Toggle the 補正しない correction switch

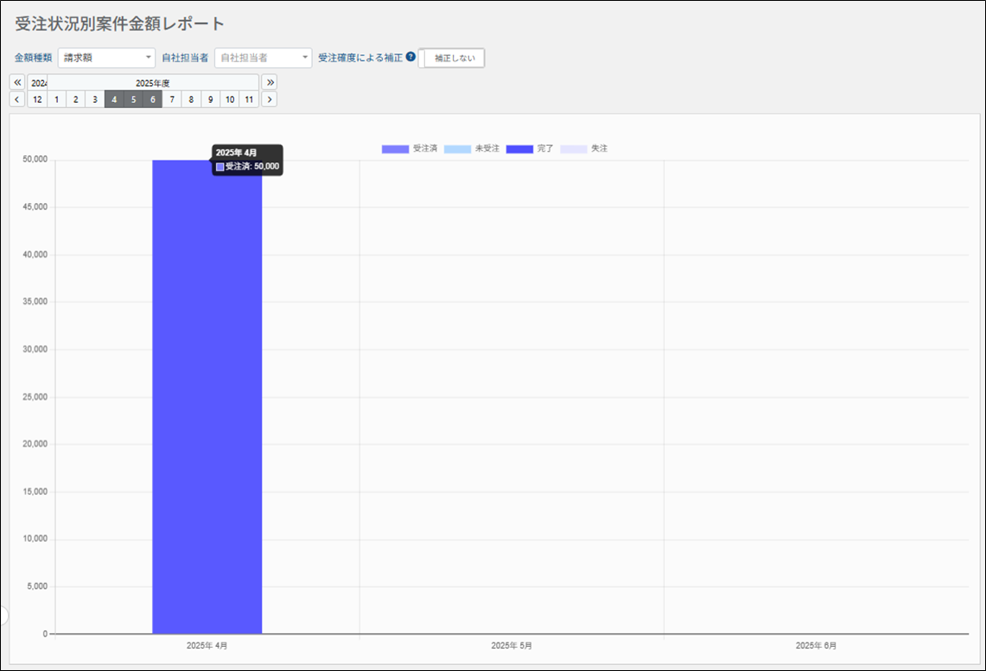452,58
